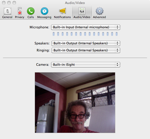Click the microphone input level meter
This screenshot has height=139, width=150.
tap(85, 34)
